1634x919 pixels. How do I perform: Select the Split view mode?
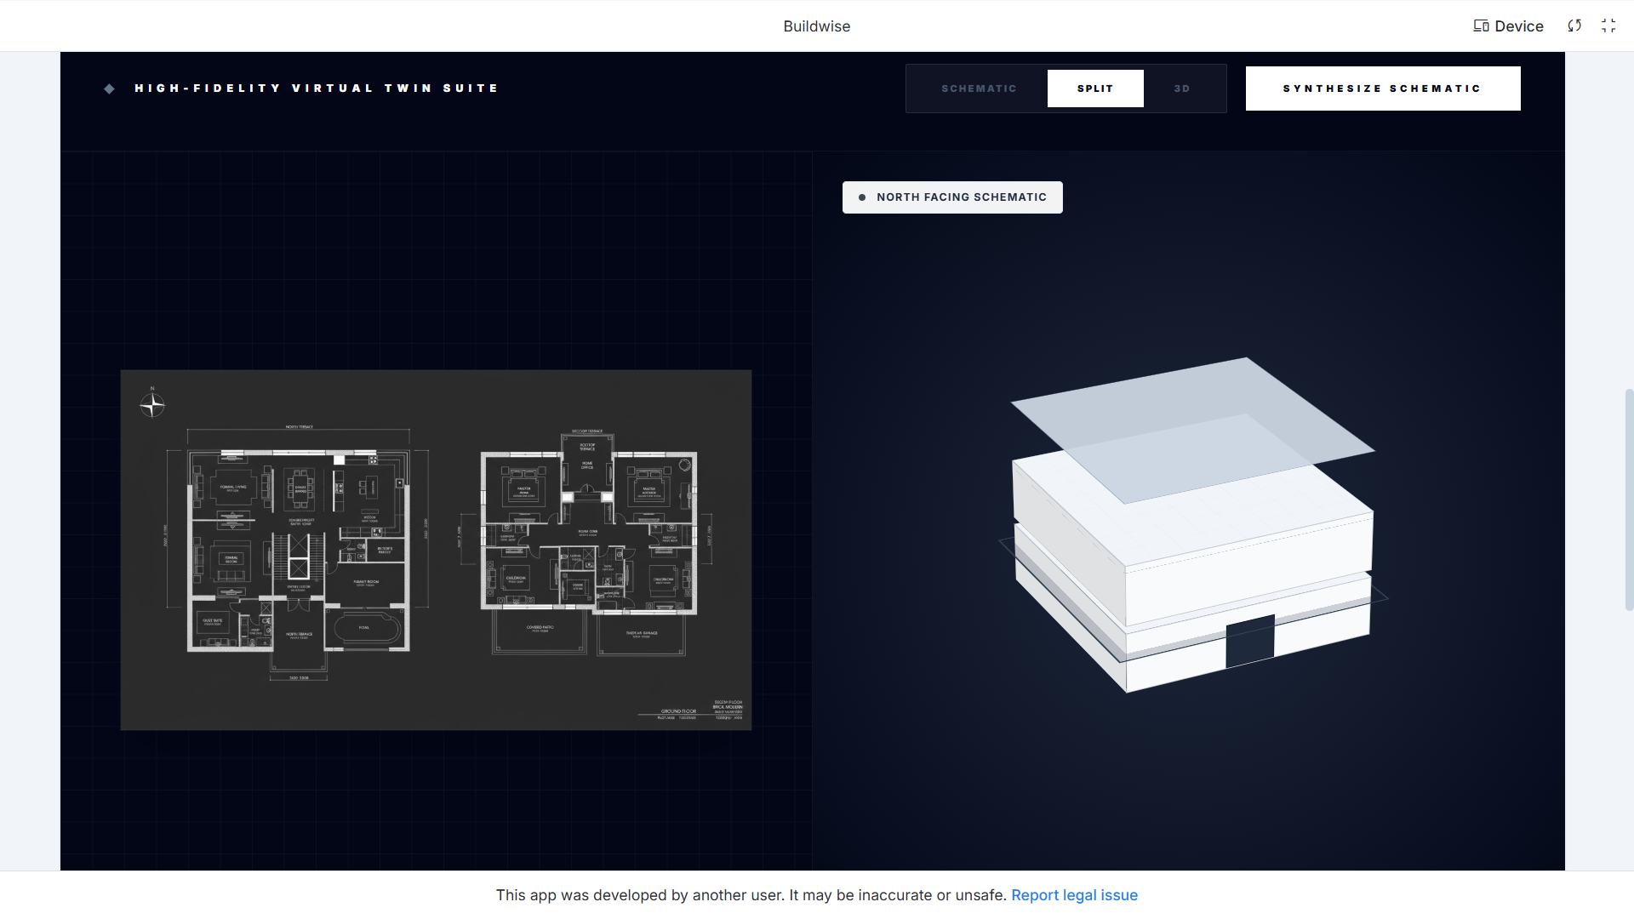pos(1095,88)
